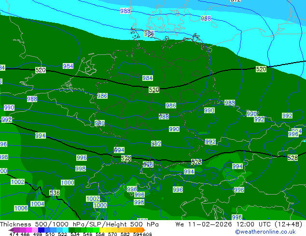
Task: Select the forecast date 'We 11-02-2026 12:00 UTC (12+48)'
Action: (239, 224)
